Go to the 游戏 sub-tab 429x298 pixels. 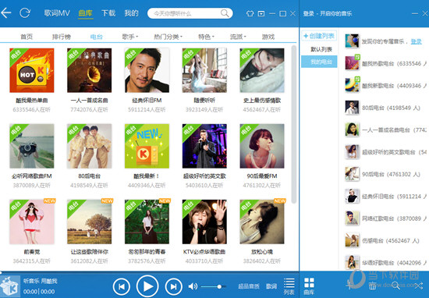pyautogui.click(x=268, y=37)
